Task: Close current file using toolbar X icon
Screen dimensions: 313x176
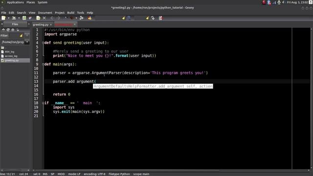Action: pos(44,18)
